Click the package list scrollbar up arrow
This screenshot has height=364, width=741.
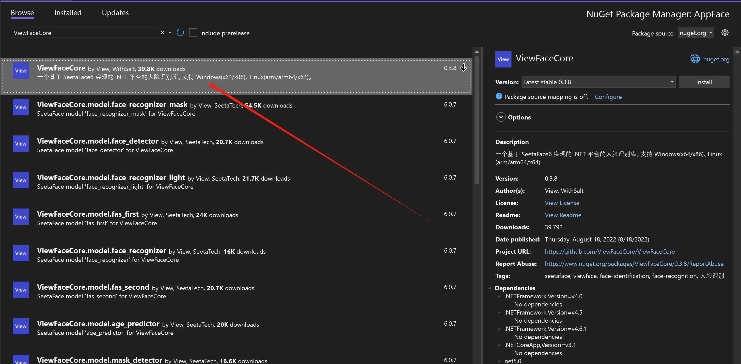pos(477,52)
